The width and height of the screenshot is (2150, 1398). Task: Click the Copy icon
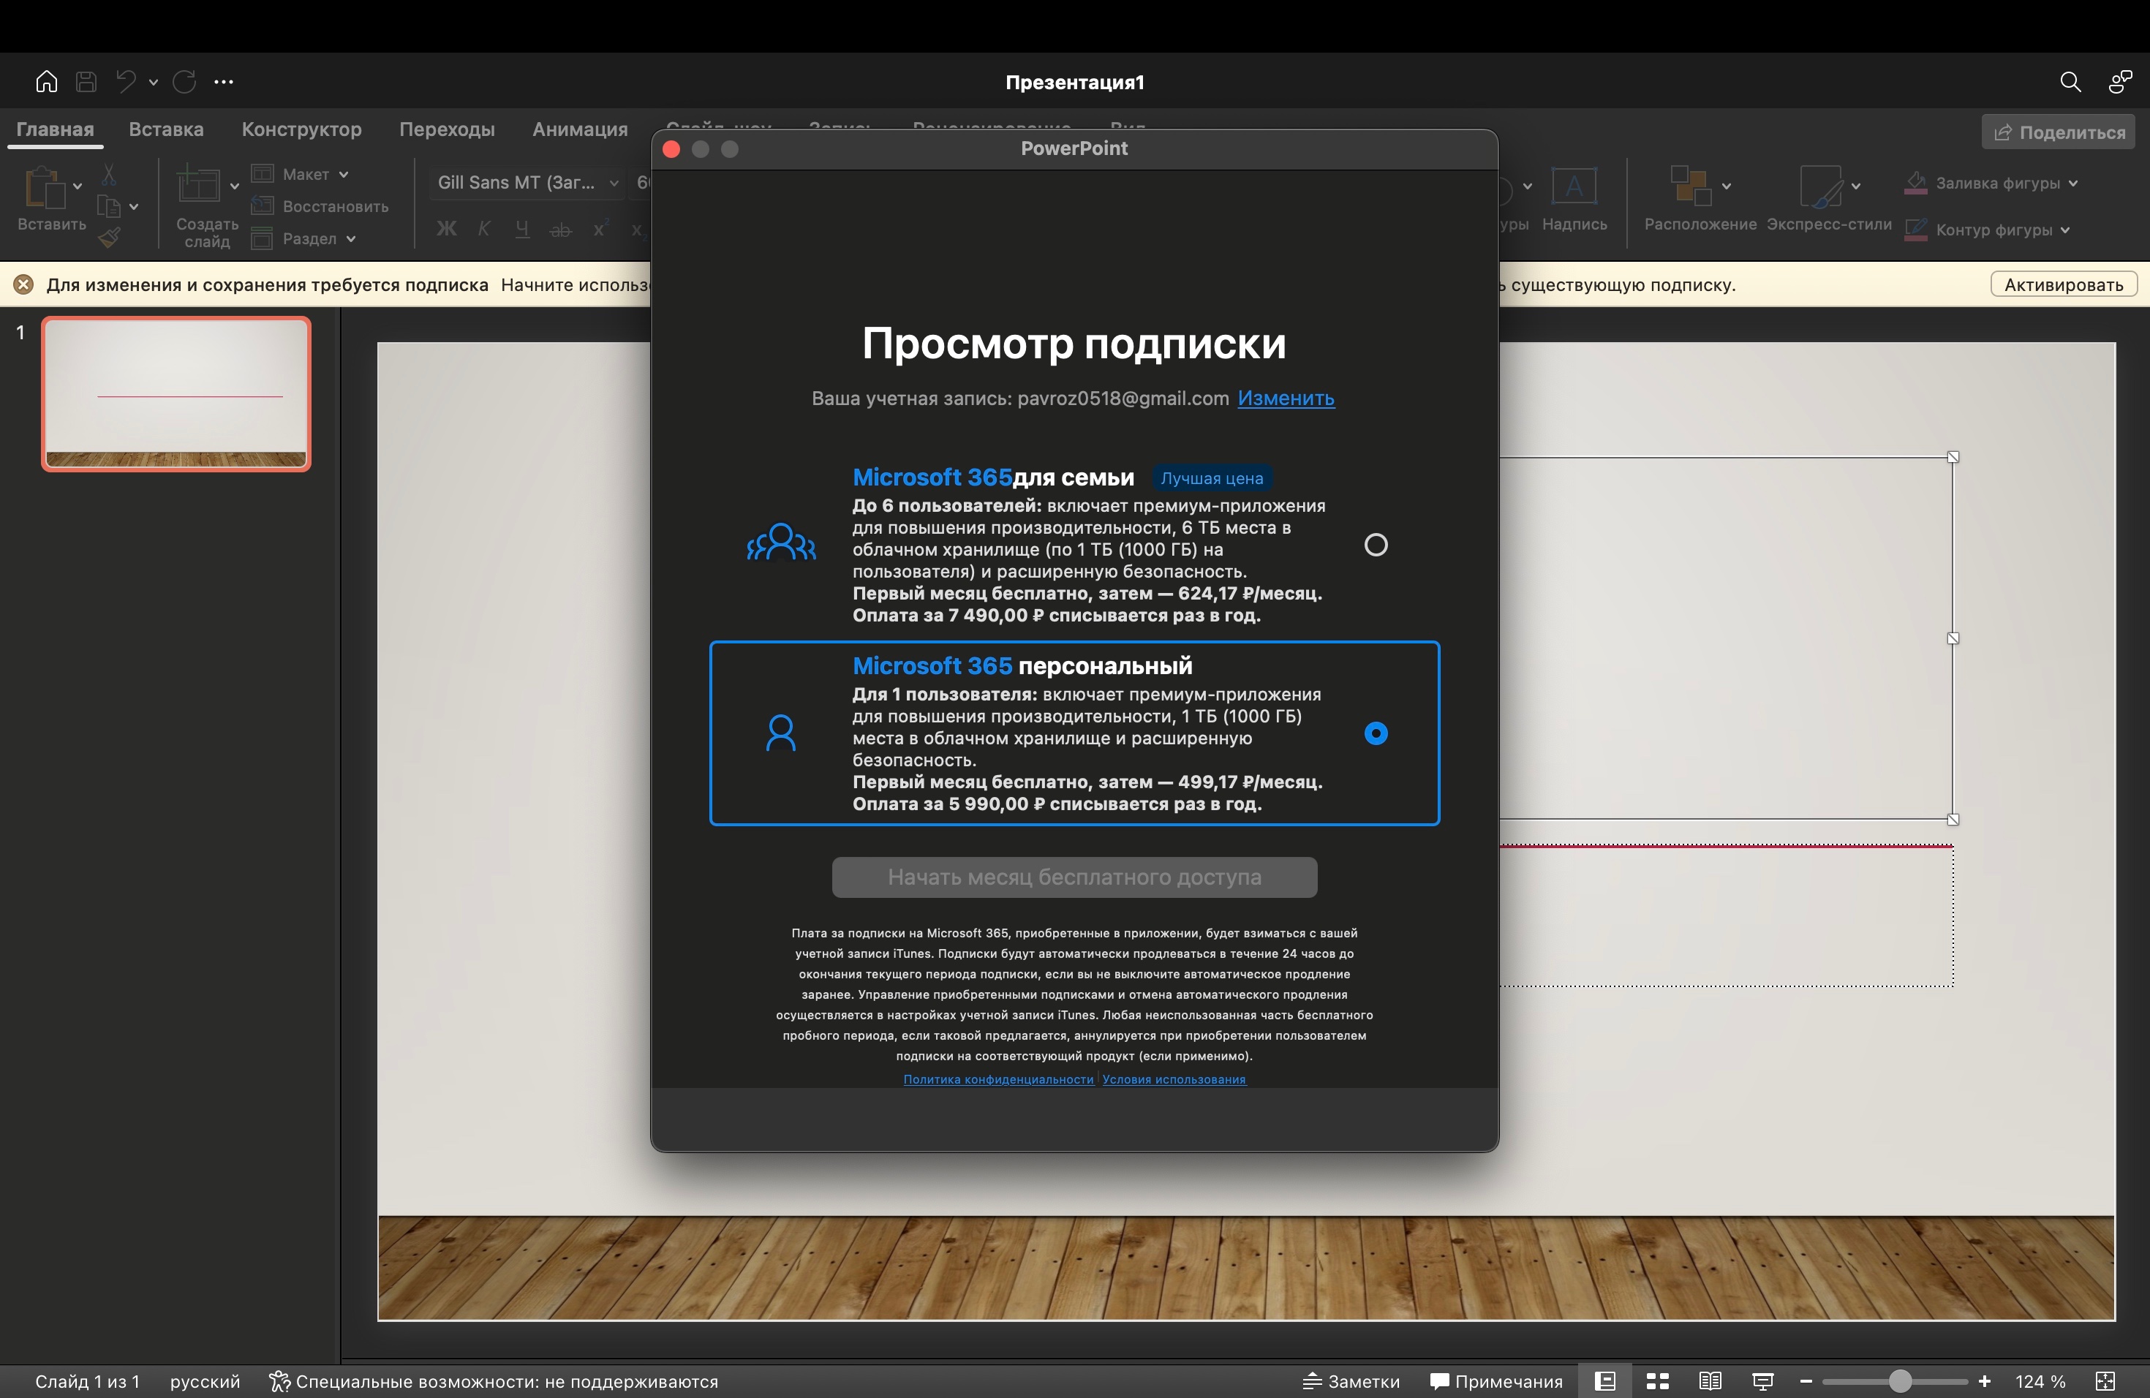(108, 207)
